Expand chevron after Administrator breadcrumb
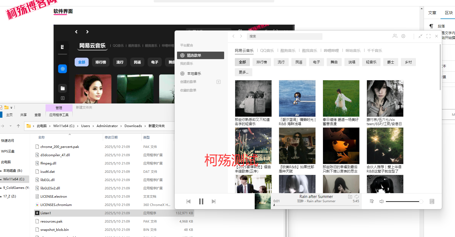Image resolution: width=455 pixels, height=237 pixels. (121, 126)
